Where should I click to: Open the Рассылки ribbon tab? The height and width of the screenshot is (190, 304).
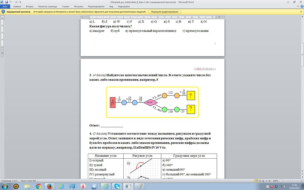click(79, 6)
